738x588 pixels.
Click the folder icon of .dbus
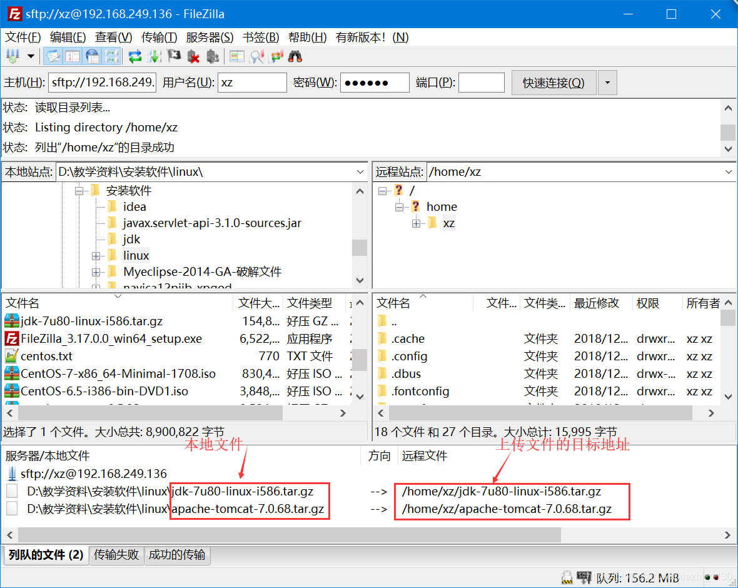[x=382, y=374]
